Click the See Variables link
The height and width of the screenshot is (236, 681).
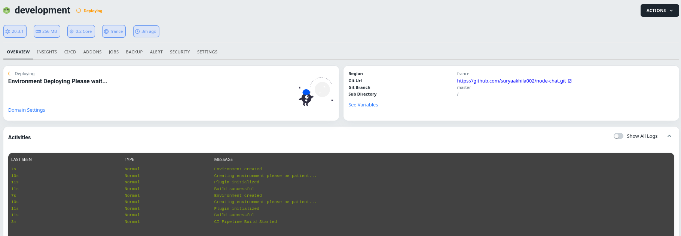click(363, 105)
